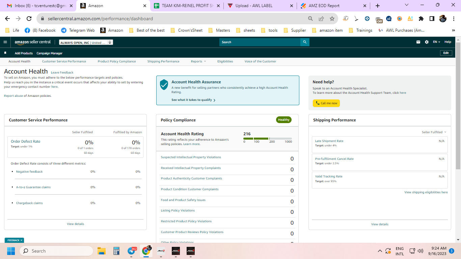
Task: Open the Chrome extensions puzzle icon
Action: [421, 19]
